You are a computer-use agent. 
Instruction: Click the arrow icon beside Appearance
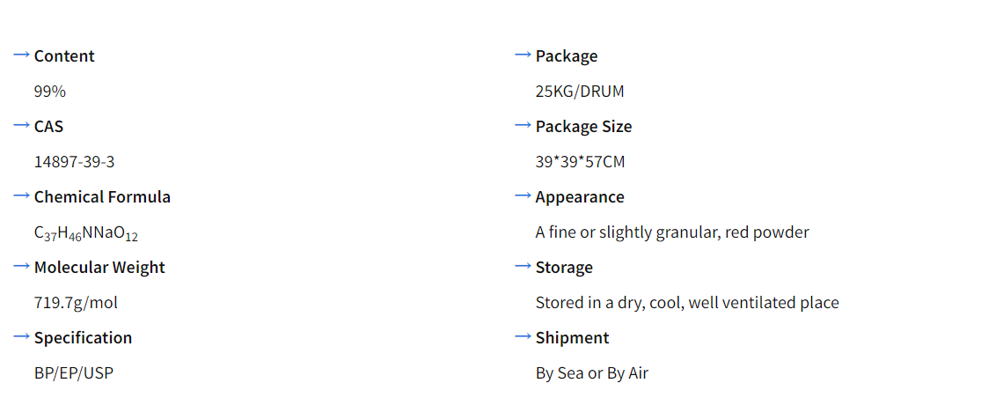click(x=523, y=196)
